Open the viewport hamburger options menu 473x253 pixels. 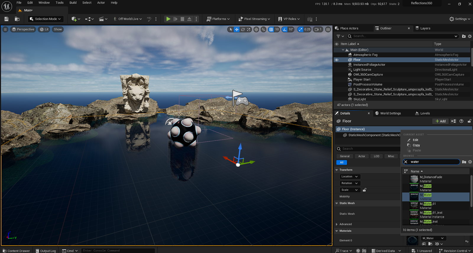[5, 29]
